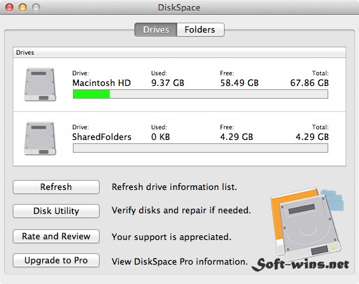The width and height of the screenshot is (359, 284).
Task: Click the SharedFolders usage bar
Action: (x=201, y=148)
